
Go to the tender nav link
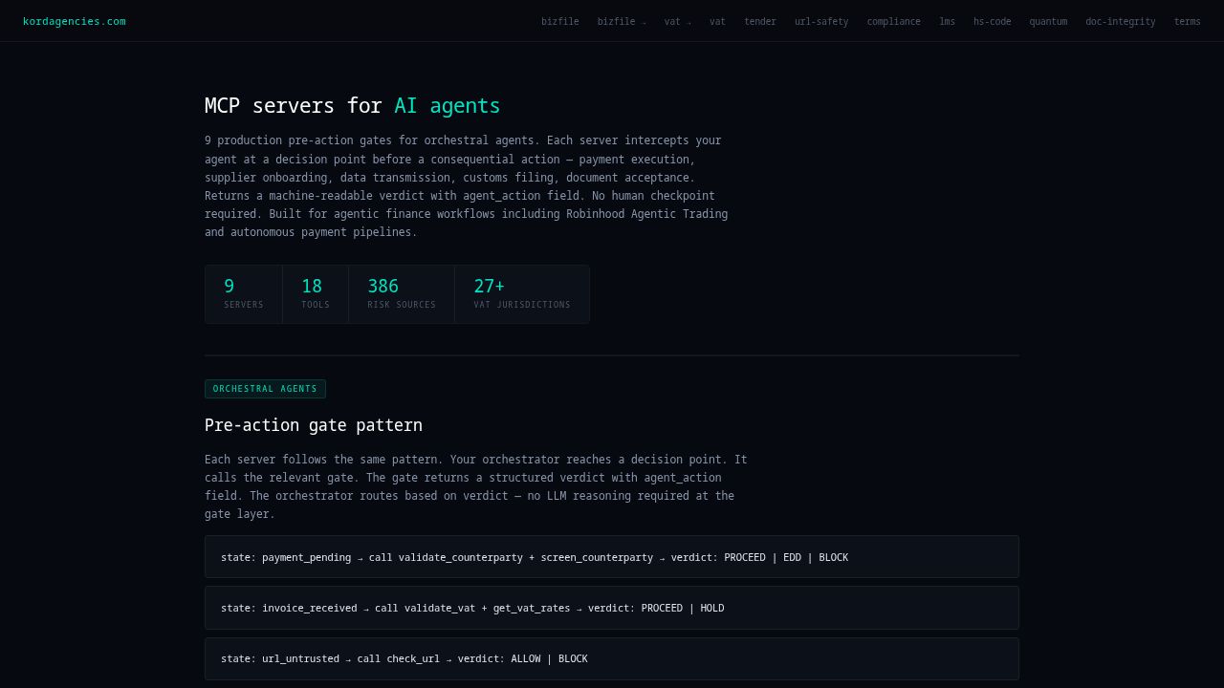point(760,22)
